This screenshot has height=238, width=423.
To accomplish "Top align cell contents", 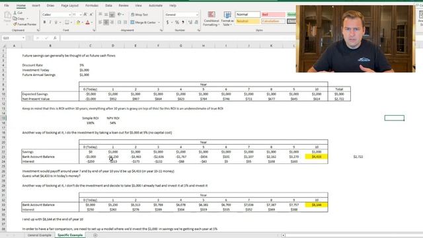I will point(100,15).
